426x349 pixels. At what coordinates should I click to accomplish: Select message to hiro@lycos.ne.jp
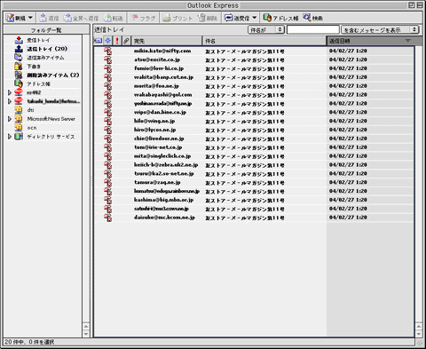pos(254,130)
